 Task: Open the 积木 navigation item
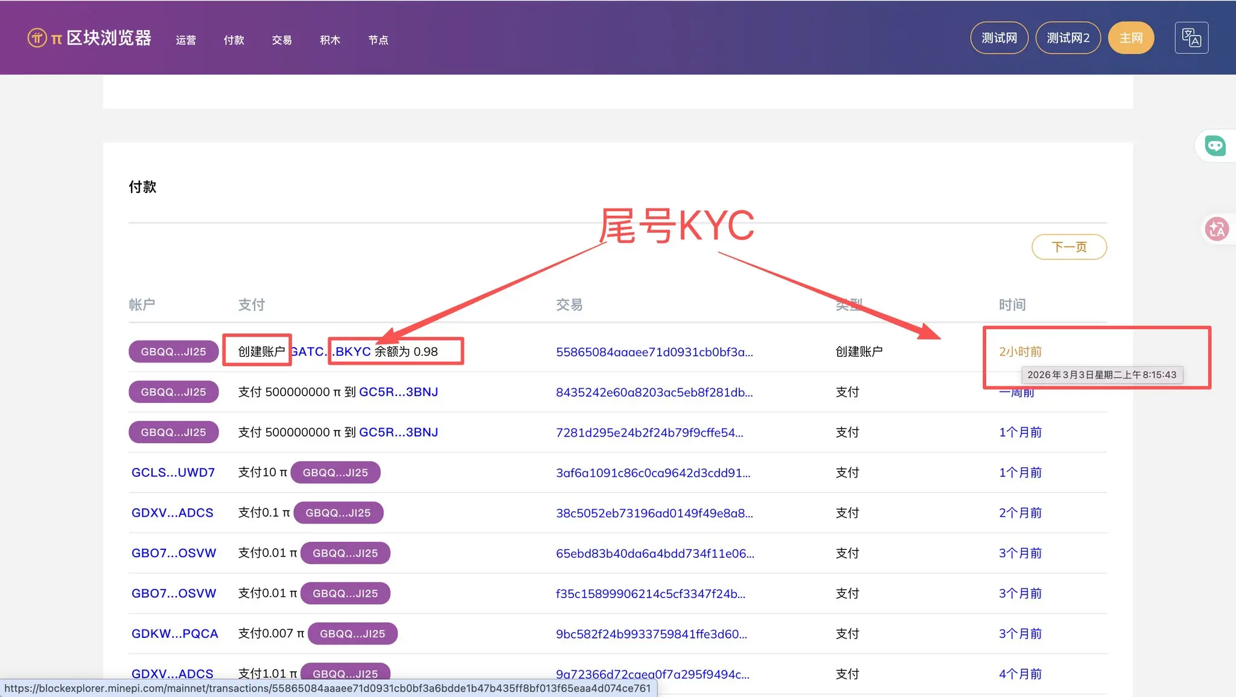click(330, 40)
